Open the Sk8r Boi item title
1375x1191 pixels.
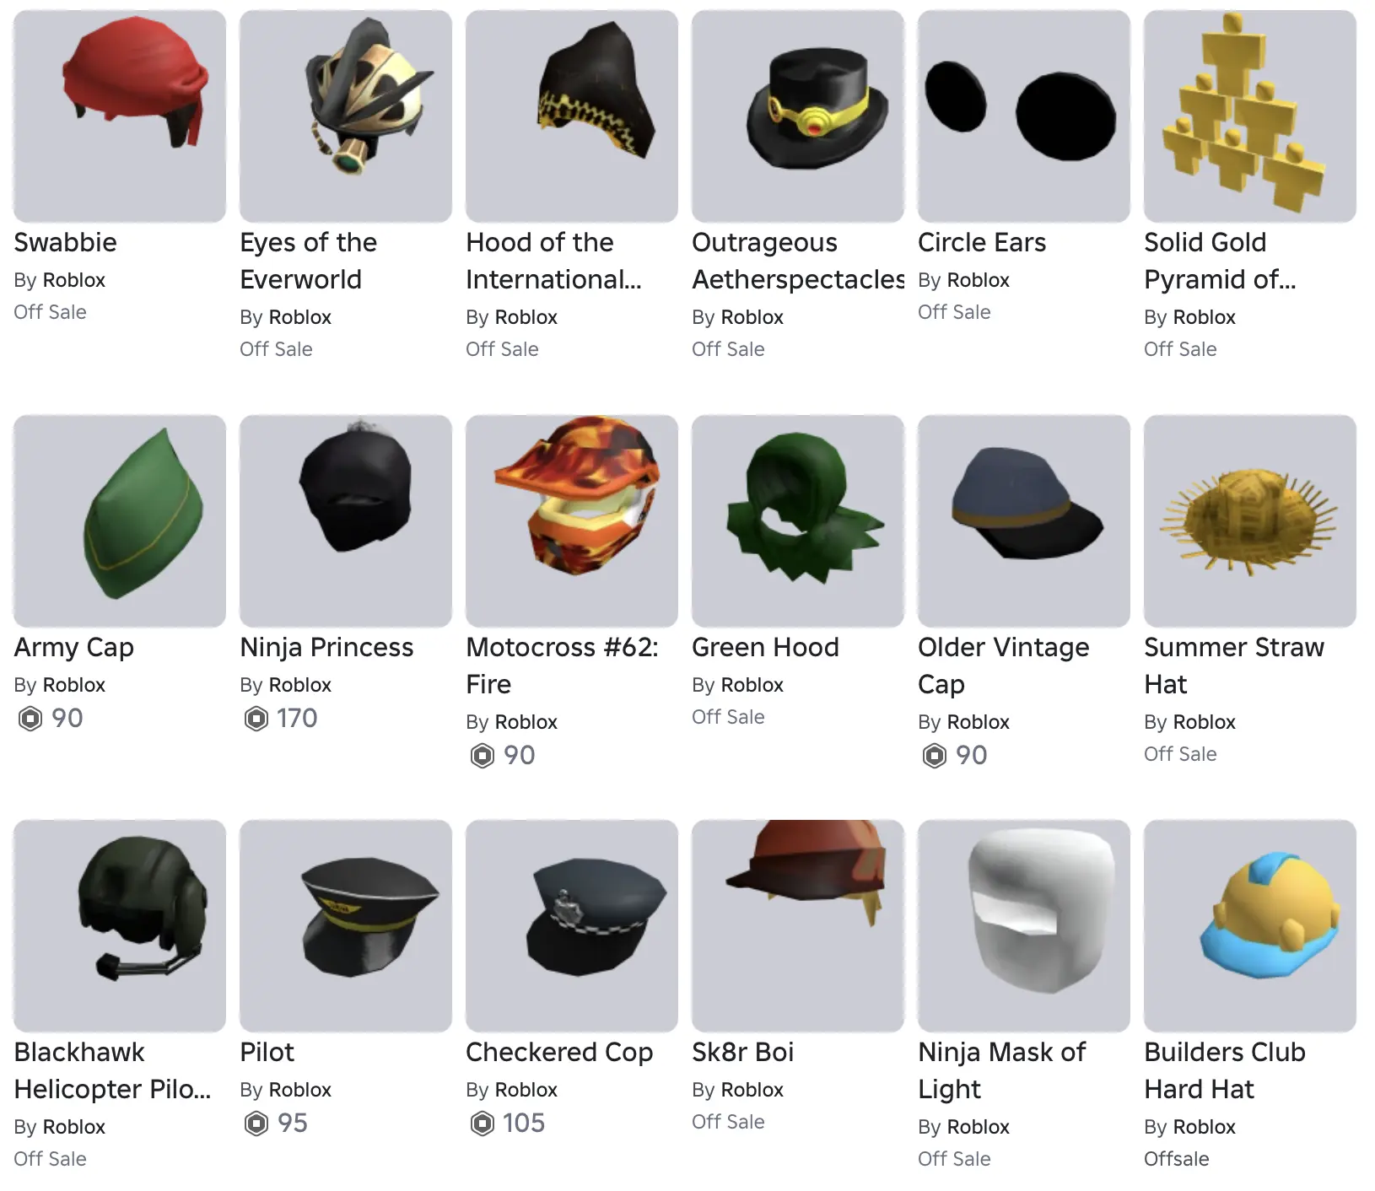click(742, 1052)
